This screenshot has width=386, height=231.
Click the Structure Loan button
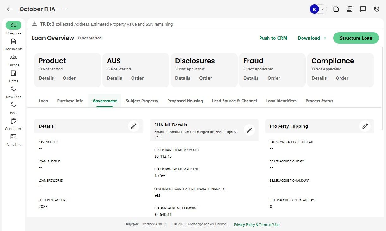click(356, 38)
